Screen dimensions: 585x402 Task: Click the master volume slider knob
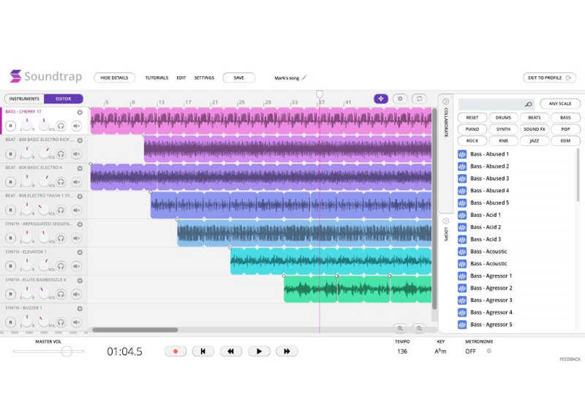(x=67, y=352)
